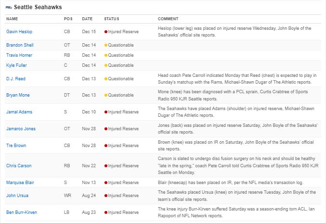Click Dec 10 date for Jamal Adams

point(89,112)
